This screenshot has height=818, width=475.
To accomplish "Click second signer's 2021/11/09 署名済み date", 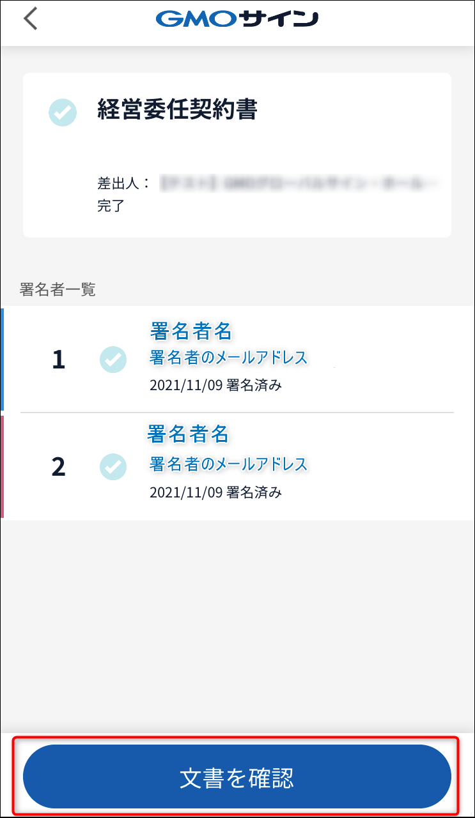I will coord(215,492).
